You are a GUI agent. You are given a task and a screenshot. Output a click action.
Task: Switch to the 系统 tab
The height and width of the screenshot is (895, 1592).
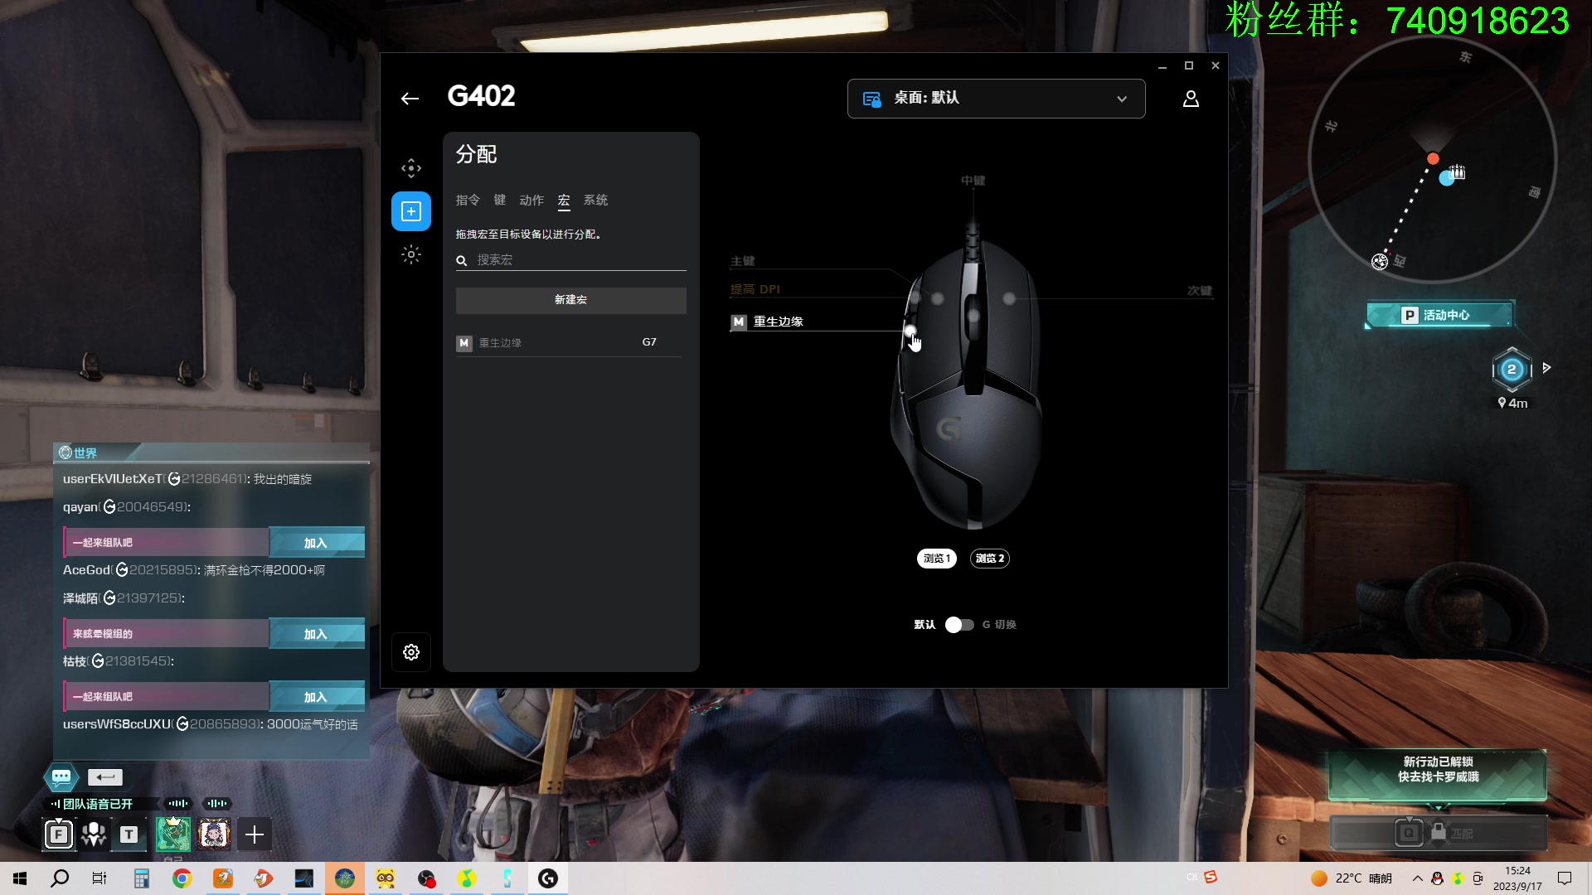pyautogui.click(x=595, y=200)
